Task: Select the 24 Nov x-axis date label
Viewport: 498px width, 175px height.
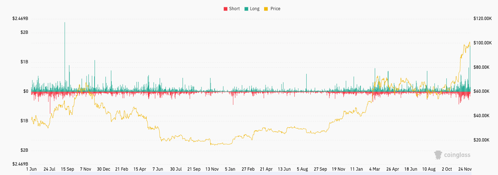Action: point(465,169)
